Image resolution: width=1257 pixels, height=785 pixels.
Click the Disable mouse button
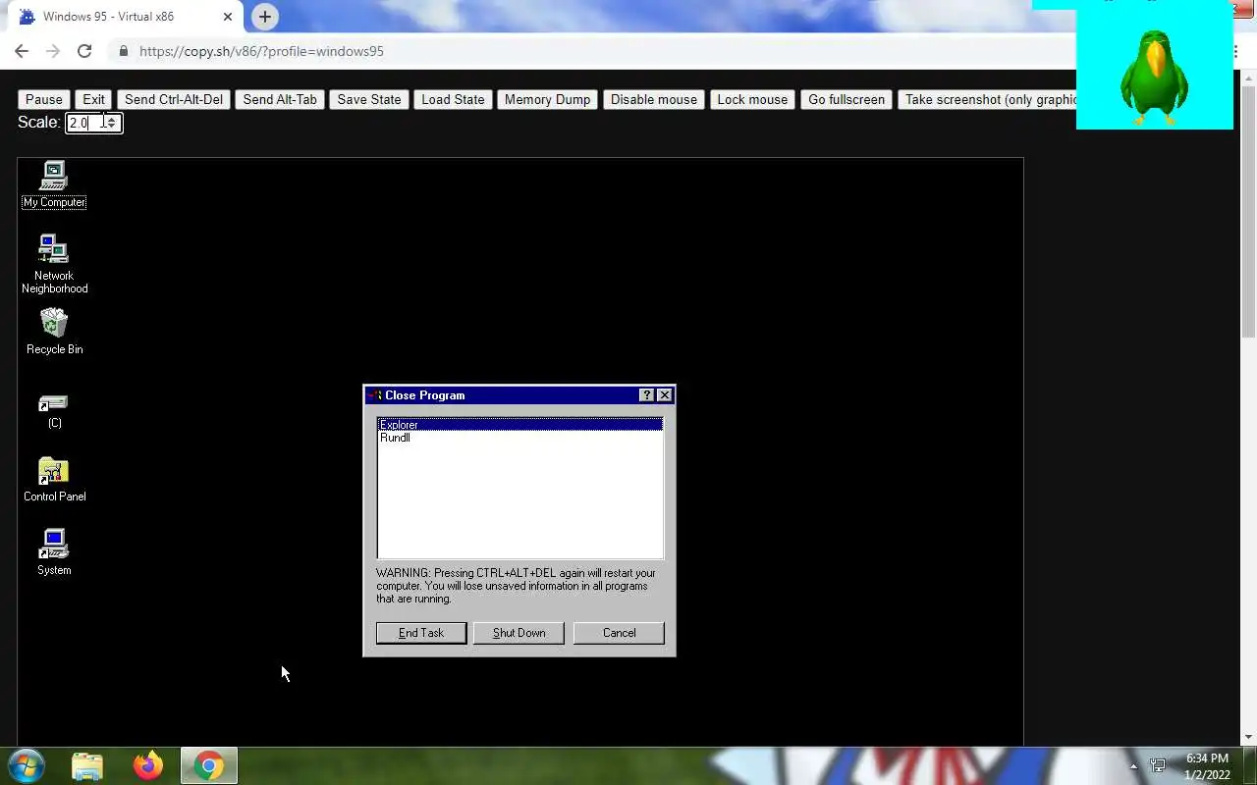pyautogui.click(x=654, y=99)
